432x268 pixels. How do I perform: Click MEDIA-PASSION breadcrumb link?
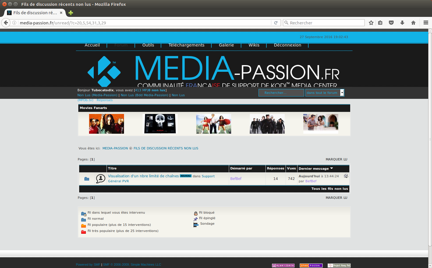(x=115, y=148)
